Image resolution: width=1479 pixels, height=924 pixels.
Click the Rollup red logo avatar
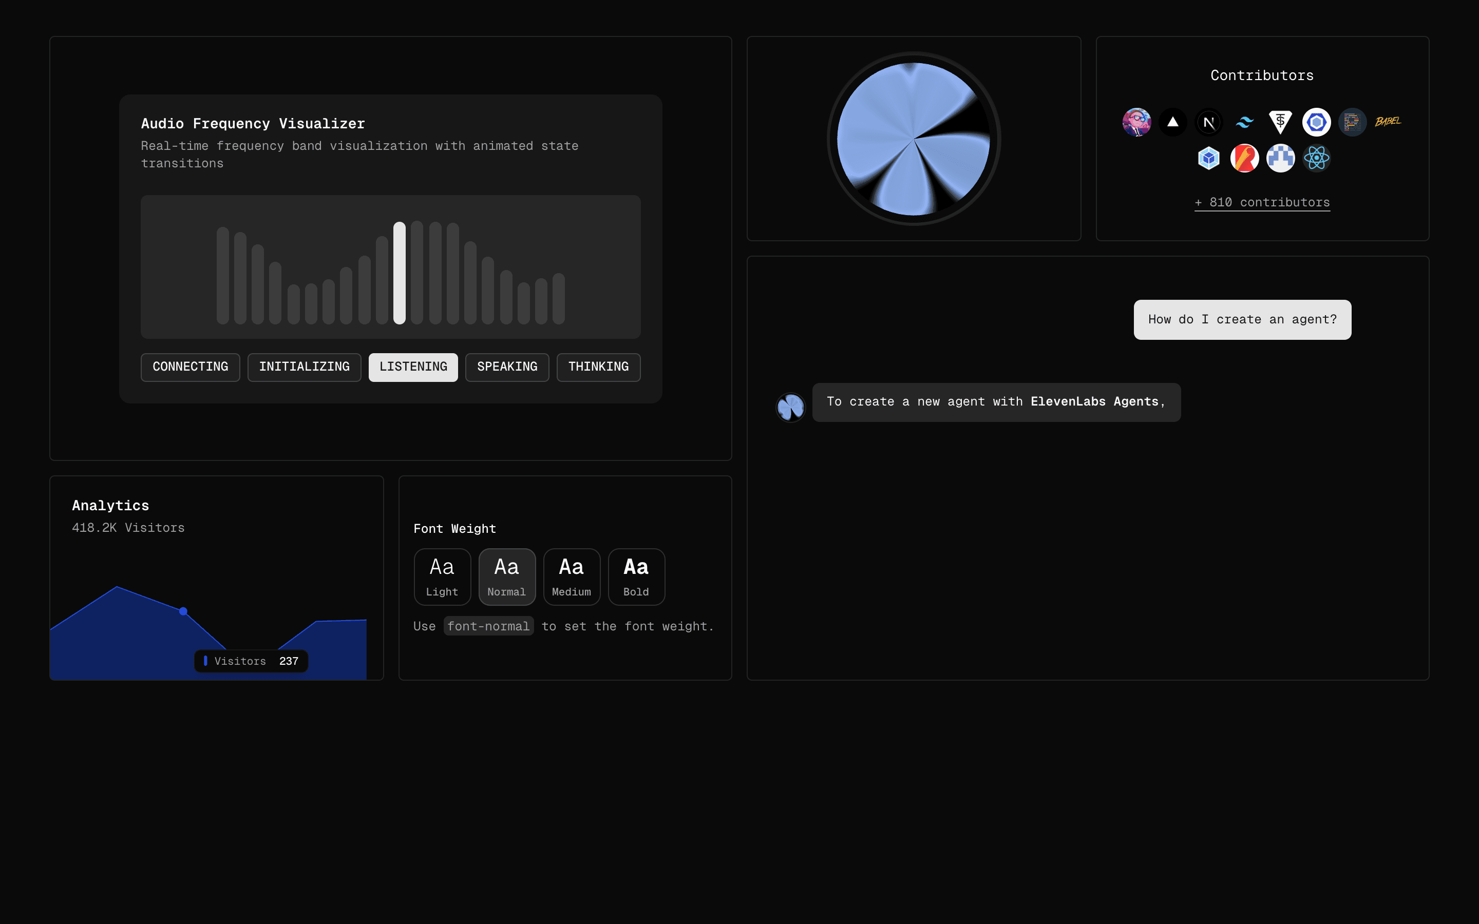pyautogui.click(x=1244, y=158)
